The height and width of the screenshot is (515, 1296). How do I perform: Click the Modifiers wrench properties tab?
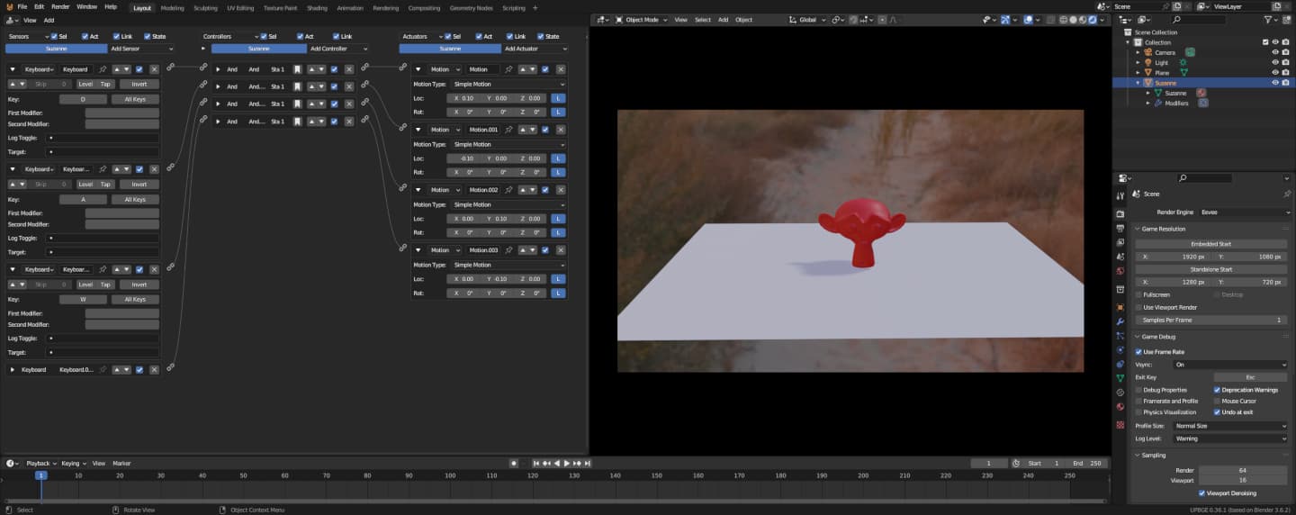point(1120,321)
